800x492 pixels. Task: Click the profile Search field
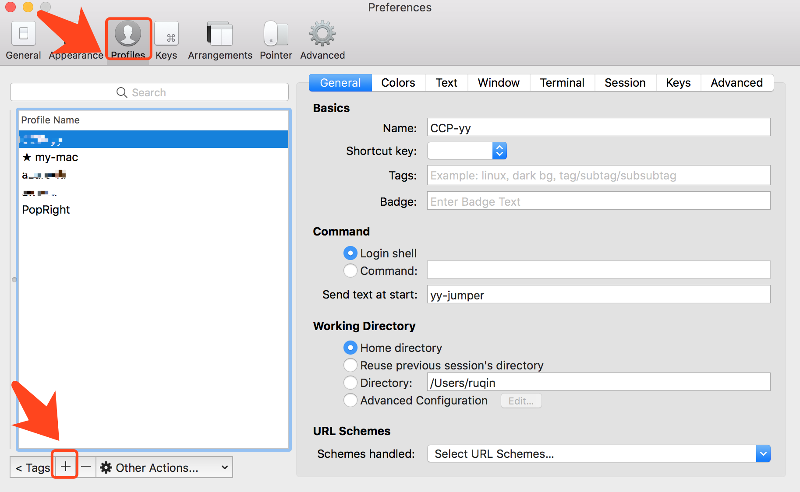pyautogui.click(x=149, y=92)
